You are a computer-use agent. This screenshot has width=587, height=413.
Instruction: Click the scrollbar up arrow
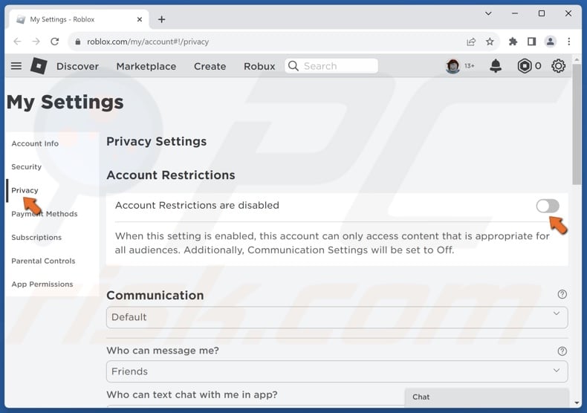pos(577,59)
